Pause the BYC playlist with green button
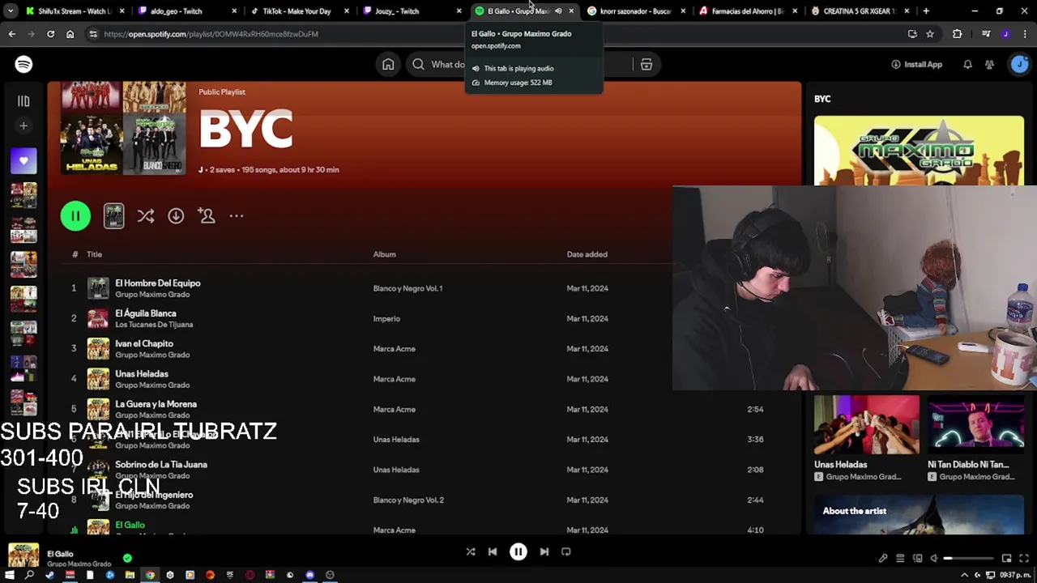 coord(75,215)
